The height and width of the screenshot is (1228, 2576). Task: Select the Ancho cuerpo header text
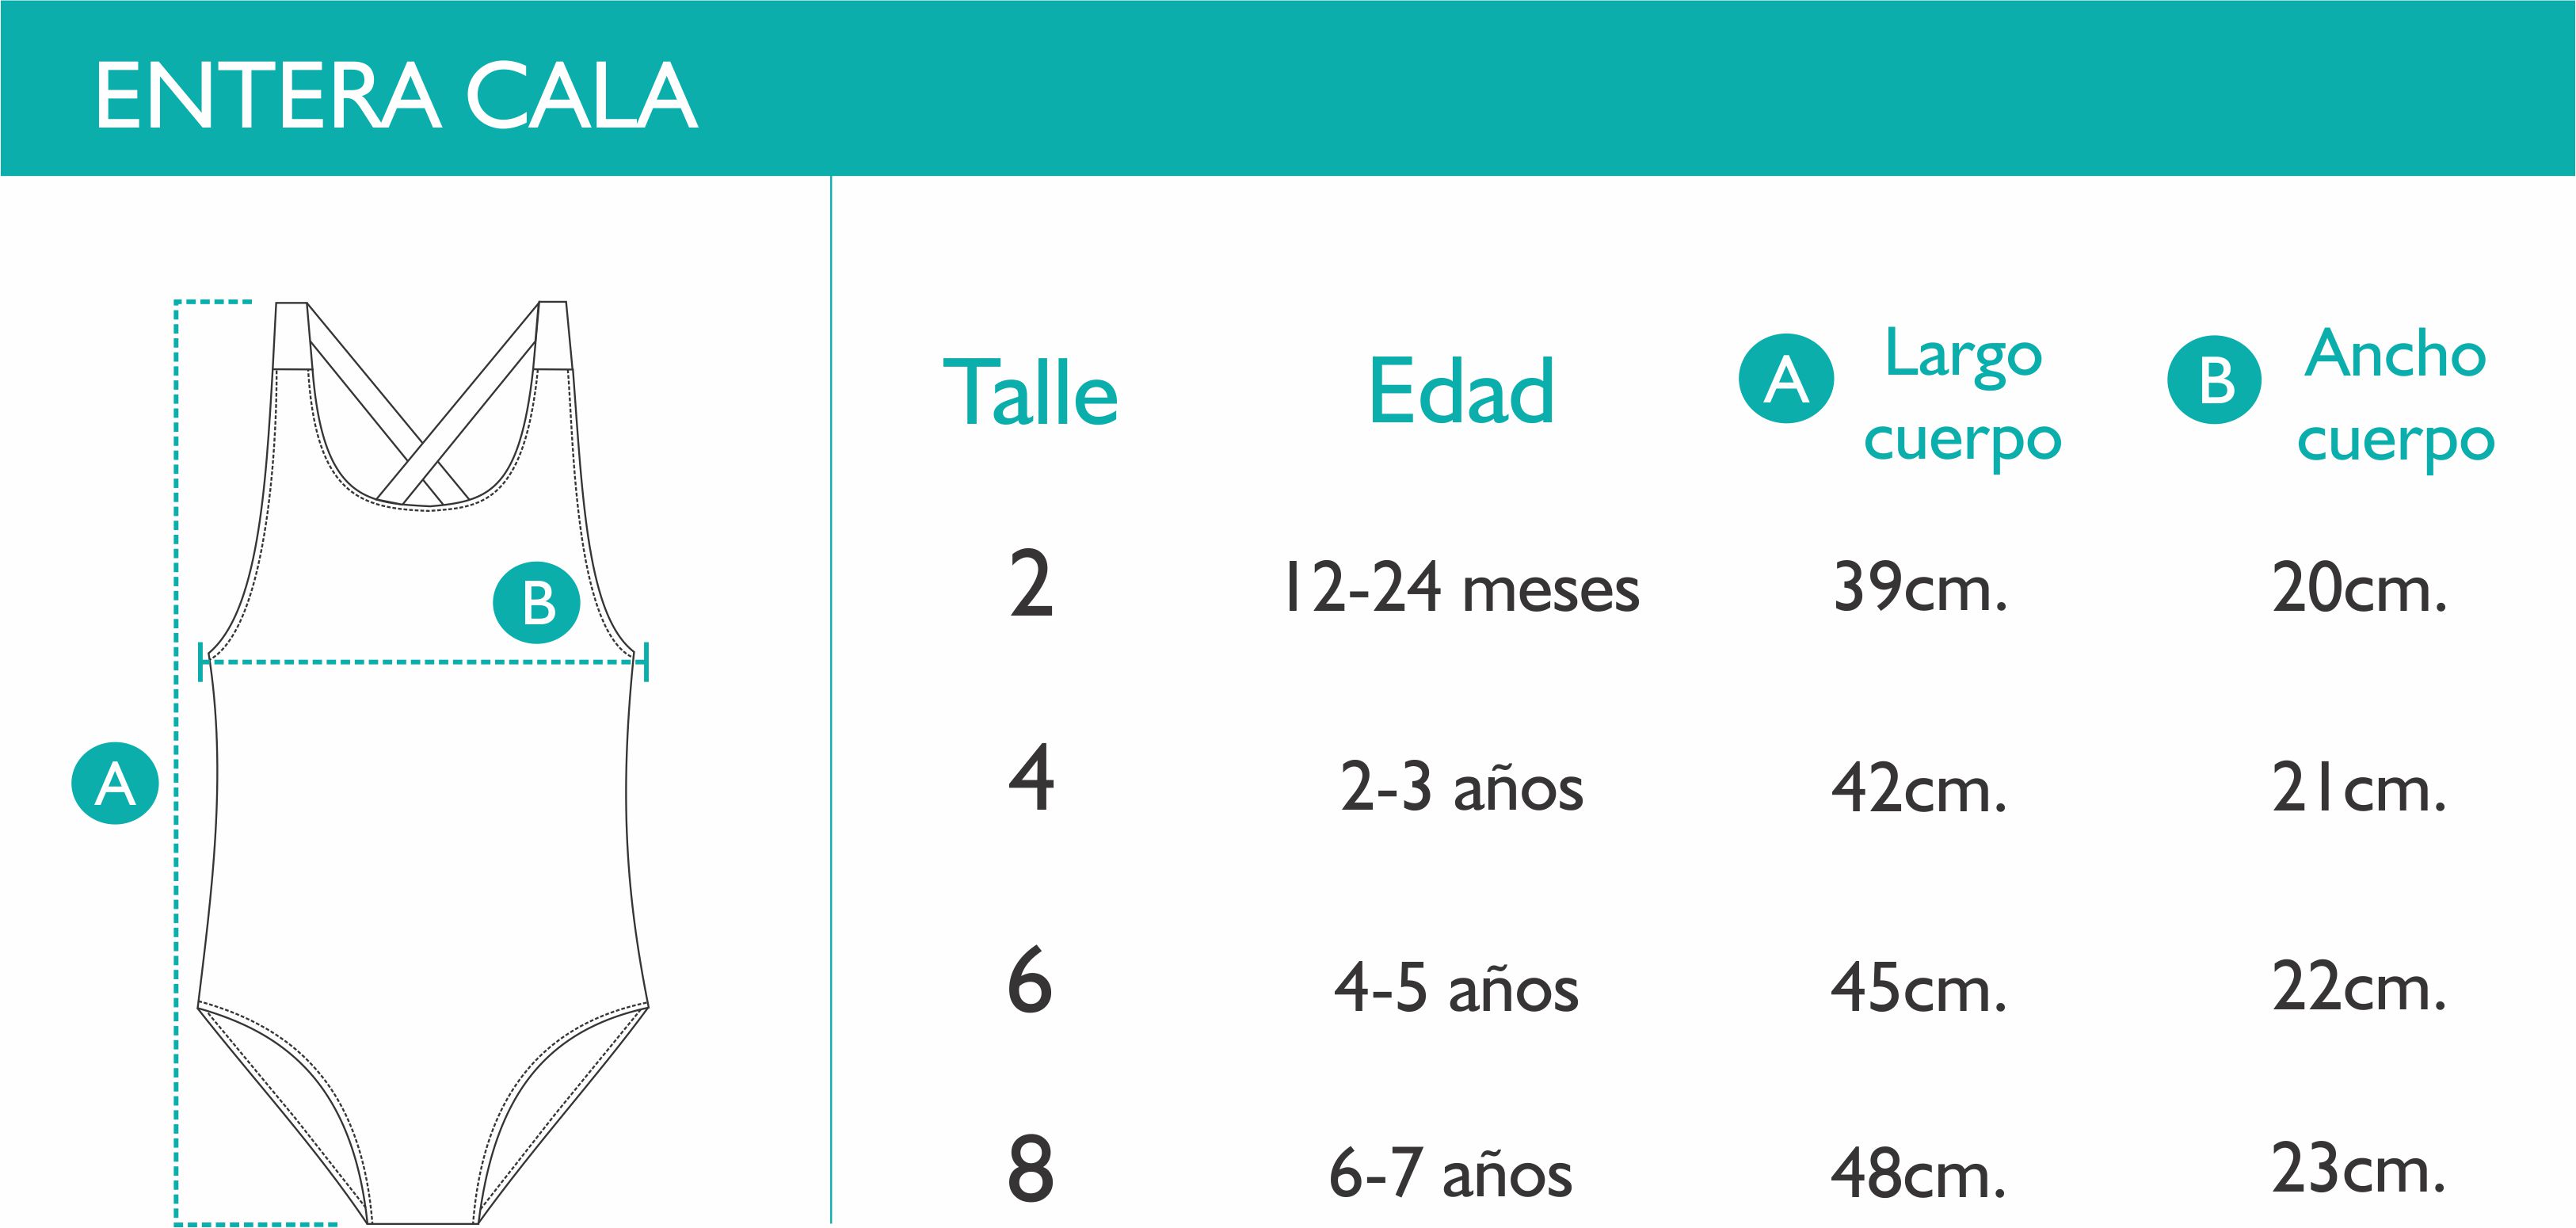2395,396
